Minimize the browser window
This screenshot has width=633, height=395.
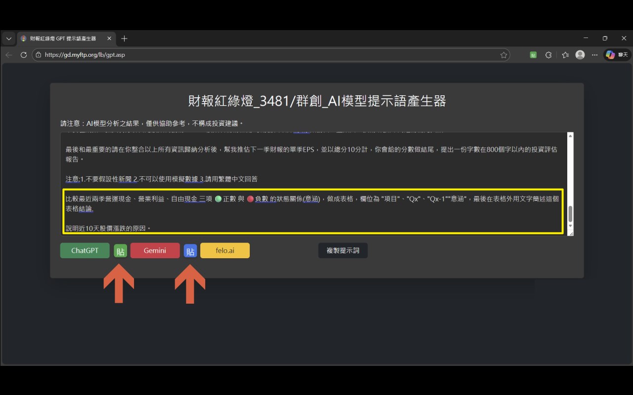(x=586, y=39)
